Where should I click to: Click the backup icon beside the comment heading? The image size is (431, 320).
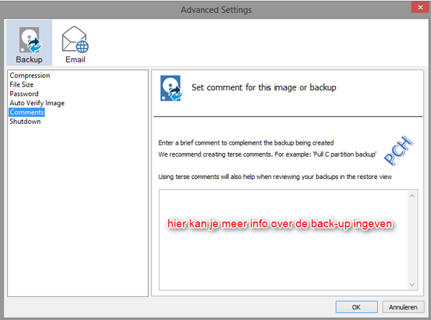pos(170,87)
